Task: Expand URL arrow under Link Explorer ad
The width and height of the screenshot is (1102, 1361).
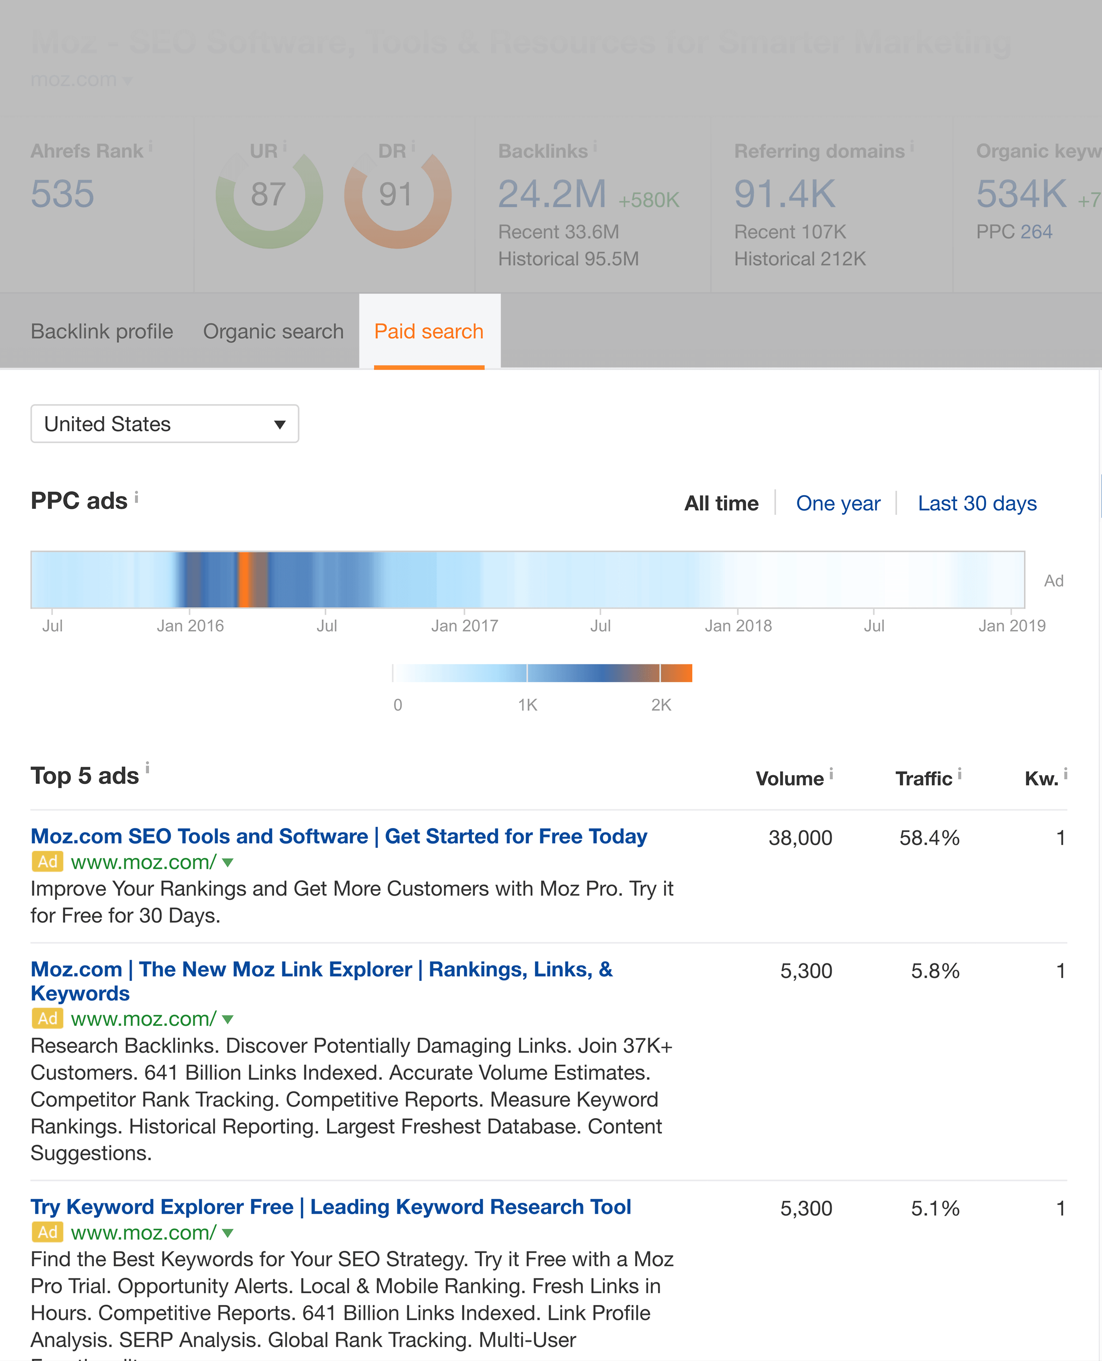Action: click(x=228, y=1020)
